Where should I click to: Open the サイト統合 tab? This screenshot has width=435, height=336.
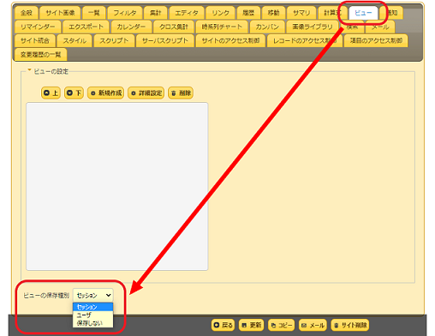tap(35, 40)
